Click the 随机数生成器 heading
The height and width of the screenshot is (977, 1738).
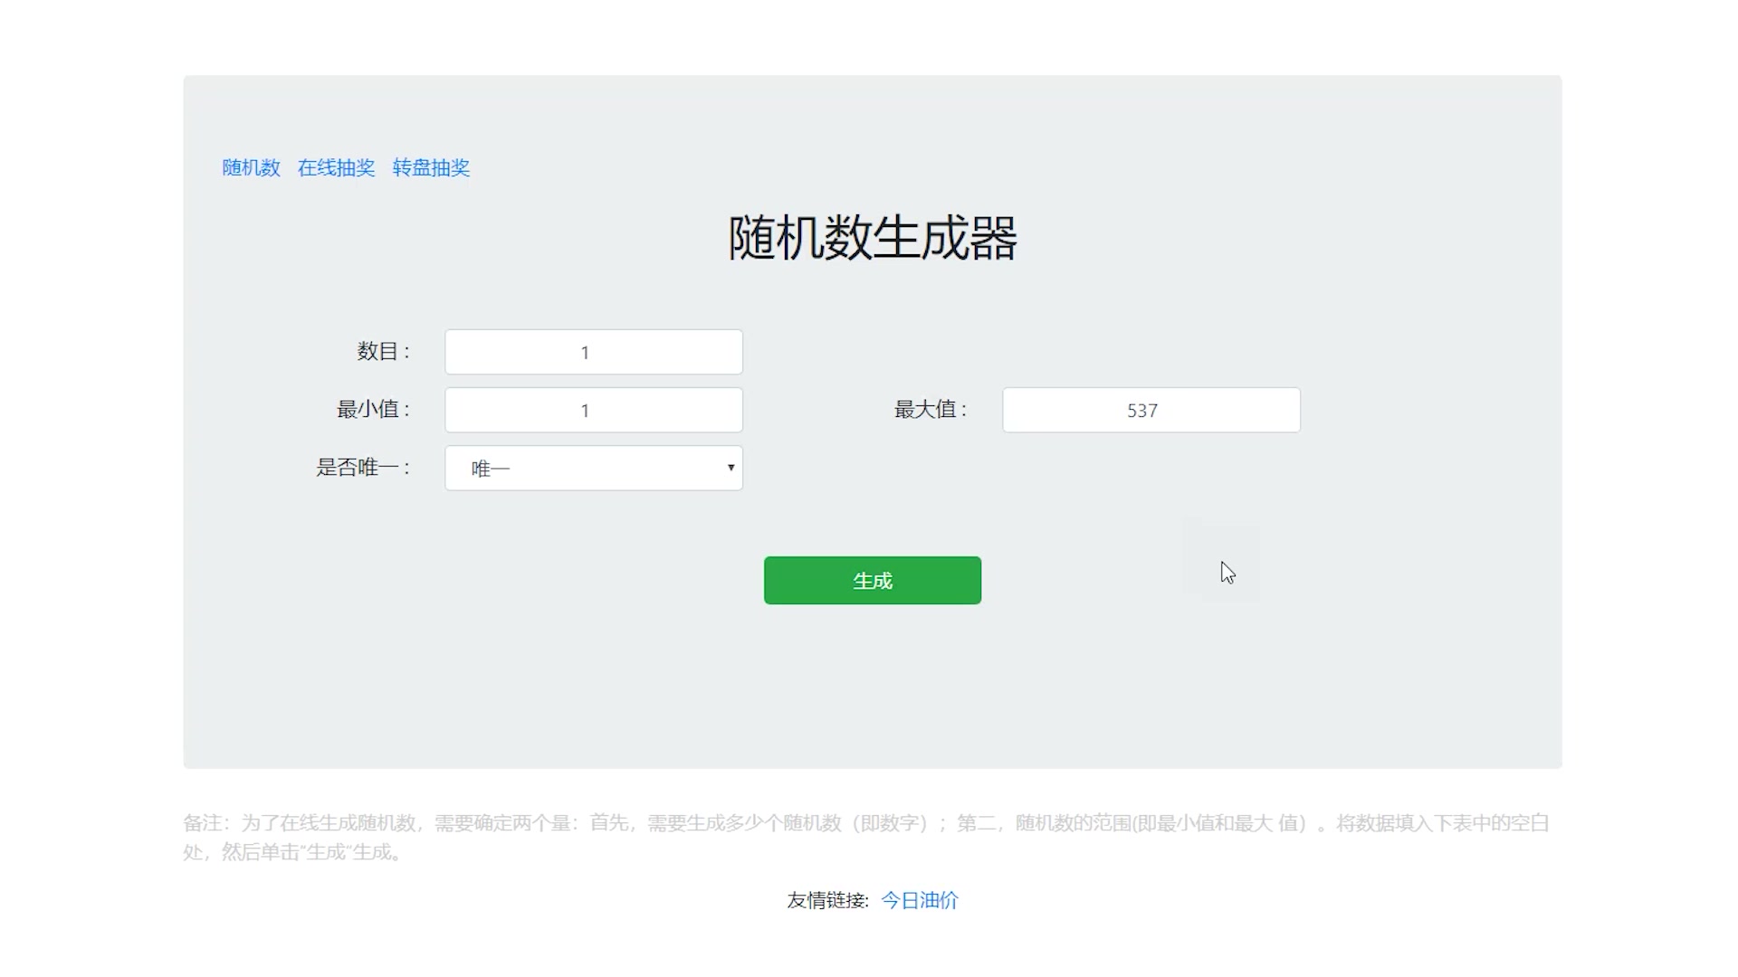pyautogui.click(x=873, y=239)
